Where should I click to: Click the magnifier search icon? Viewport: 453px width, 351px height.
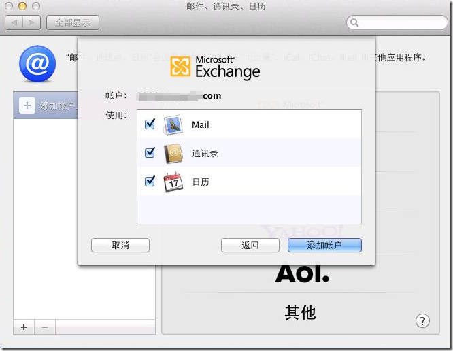(354, 22)
